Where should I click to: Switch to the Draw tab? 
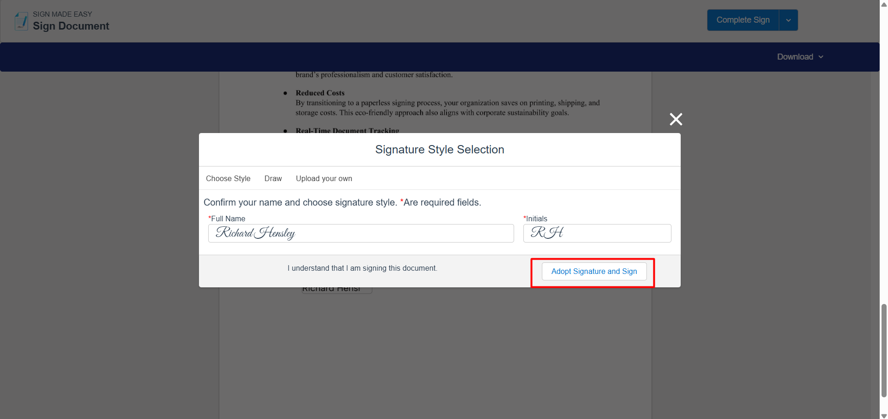pos(273,178)
